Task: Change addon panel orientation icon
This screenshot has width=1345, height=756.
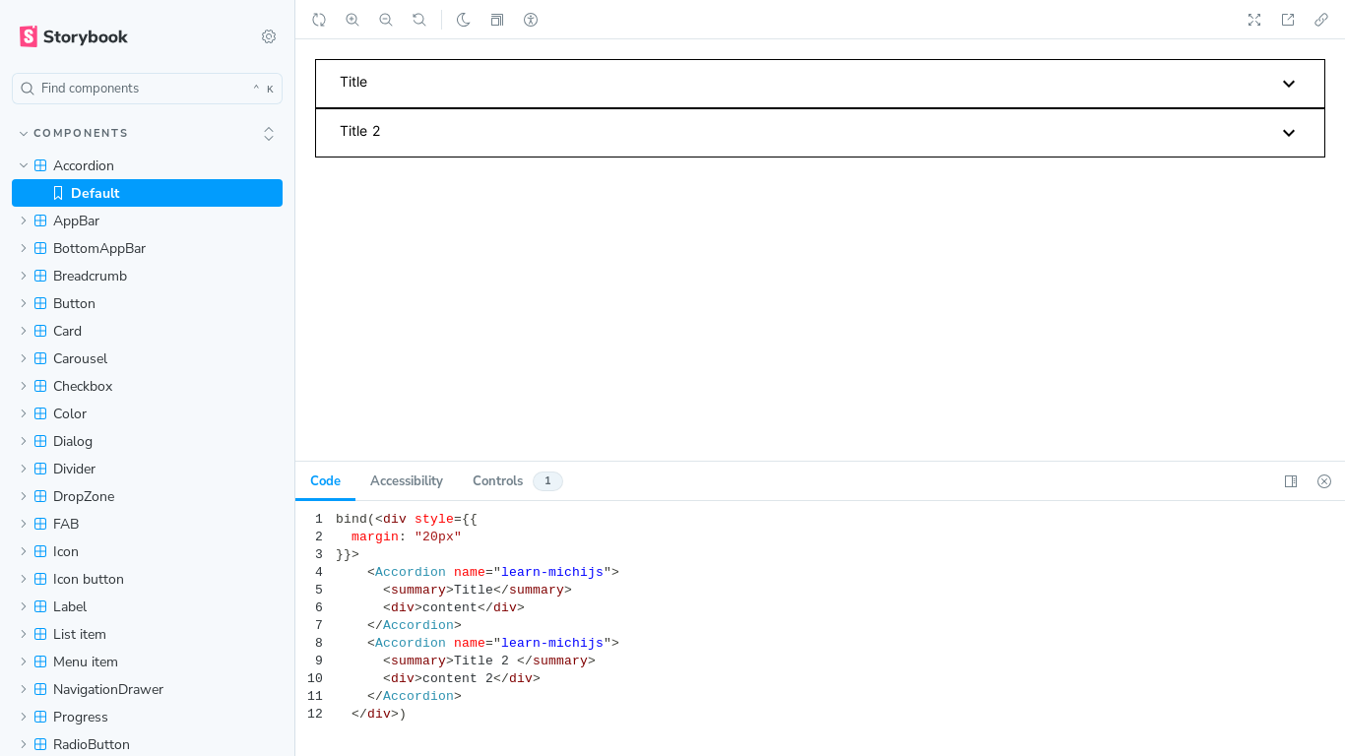Action: (1291, 481)
